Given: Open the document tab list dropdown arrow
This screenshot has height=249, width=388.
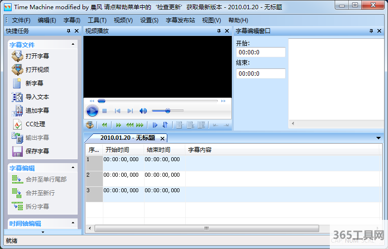Looking at the screenshot, I should click(378, 138).
